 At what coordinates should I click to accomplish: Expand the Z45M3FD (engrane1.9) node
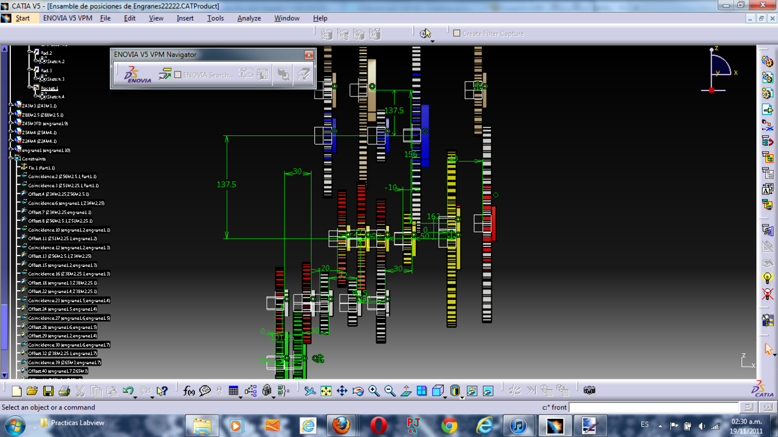tap(12, 123)
